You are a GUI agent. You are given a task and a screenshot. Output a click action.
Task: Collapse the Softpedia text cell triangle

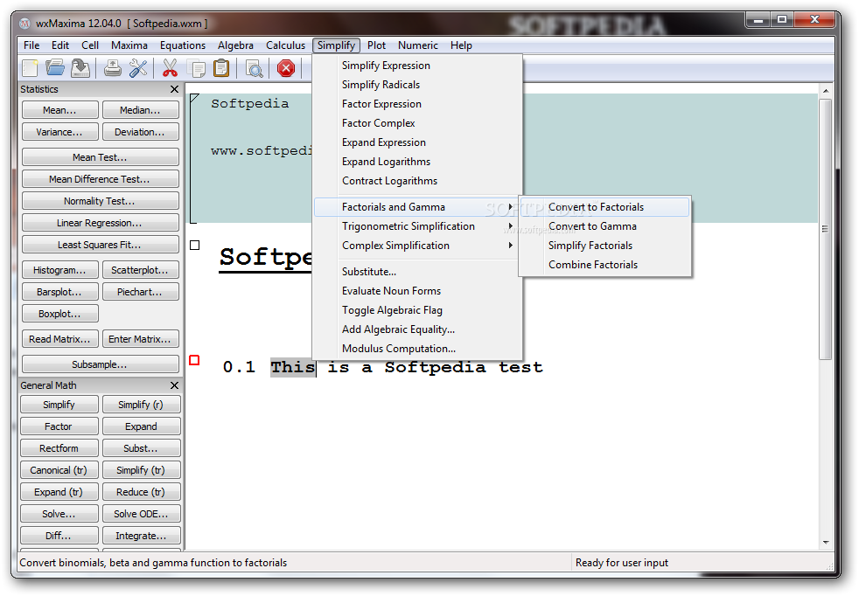[194, 98]
